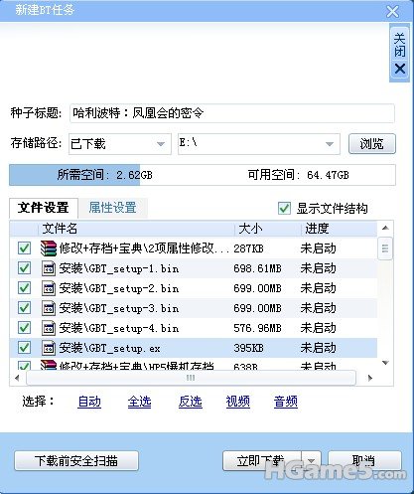Click the 种子标题 title input field
Image resolution: width=414 pixels, height=494 pixels.
click(232, 113)
